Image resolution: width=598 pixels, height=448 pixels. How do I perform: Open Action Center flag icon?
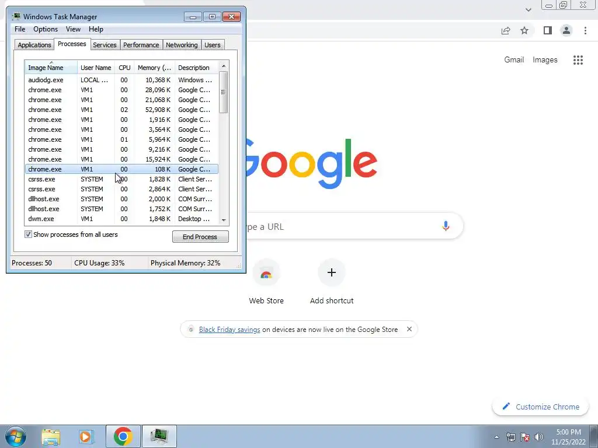pyautogui.click(x=525, y=437)
